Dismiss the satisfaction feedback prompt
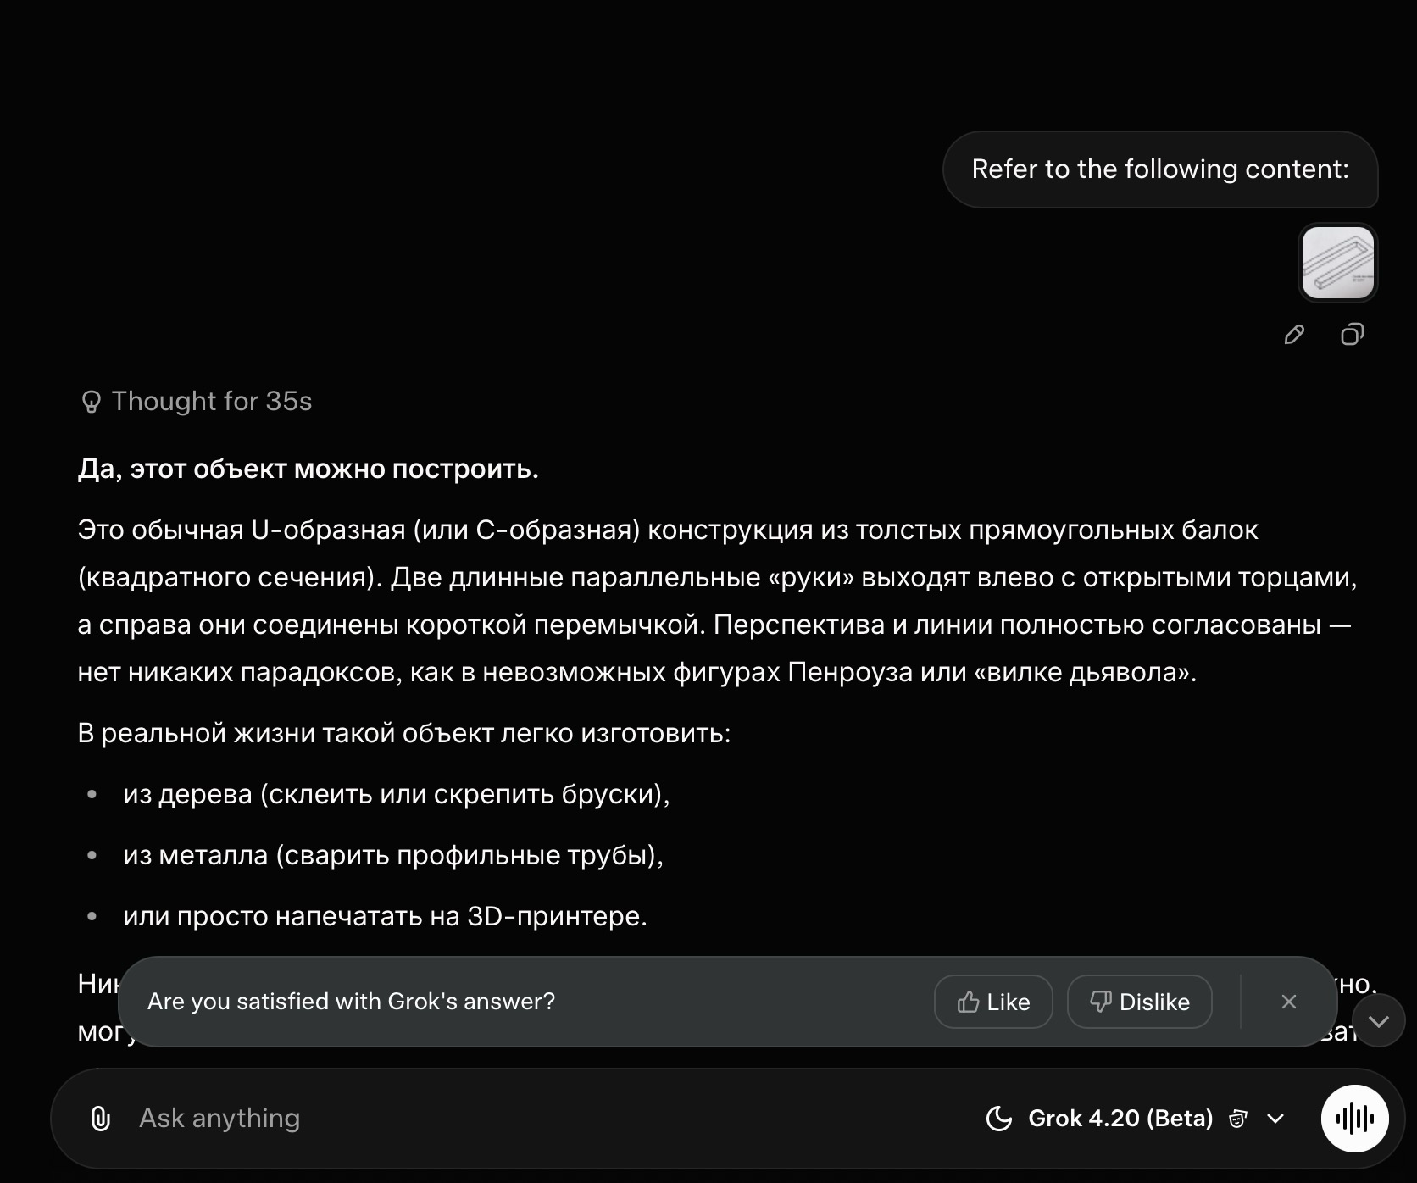This screenshot has width=1417, height=1183. coord(1289,1002)
